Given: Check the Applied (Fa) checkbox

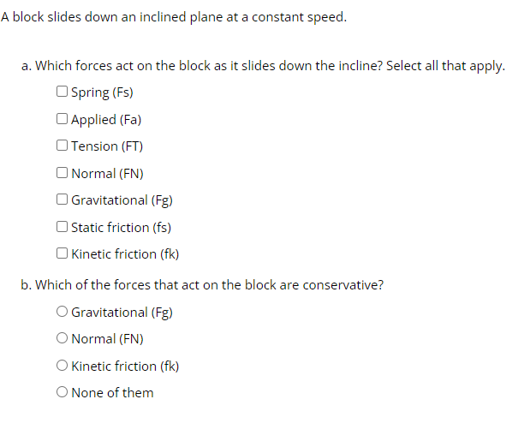Looking at the screenshot, I should pos(62,119).
